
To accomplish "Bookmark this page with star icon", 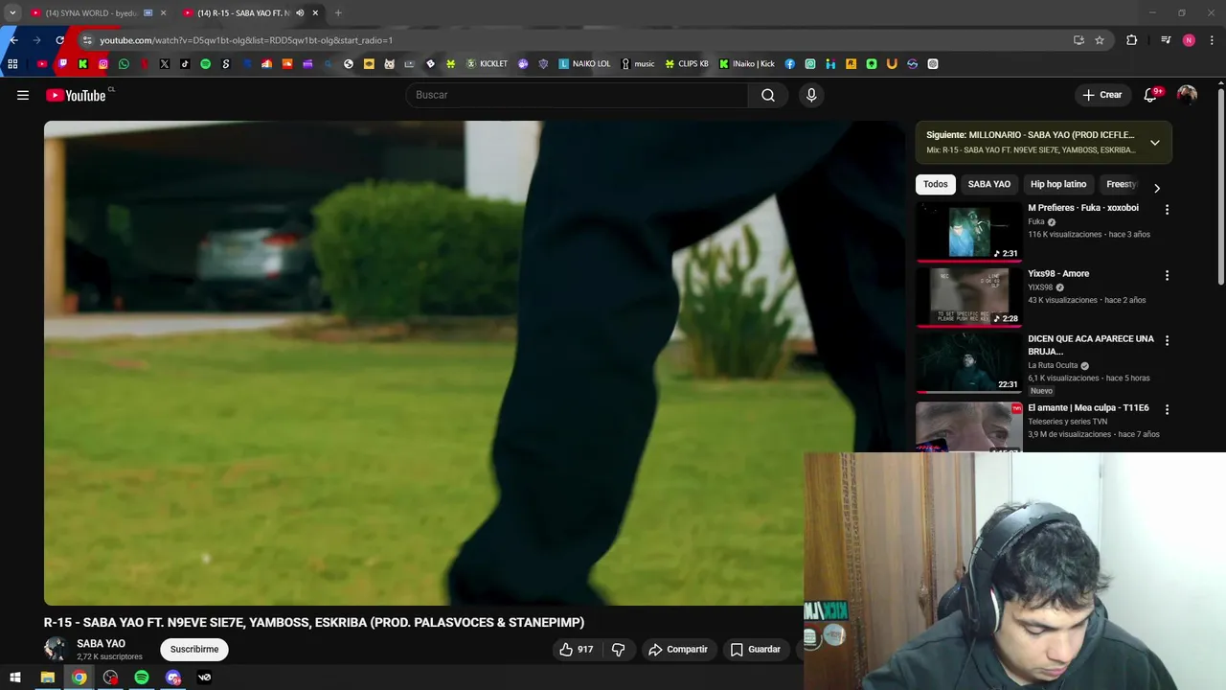I will point(1100,40).
